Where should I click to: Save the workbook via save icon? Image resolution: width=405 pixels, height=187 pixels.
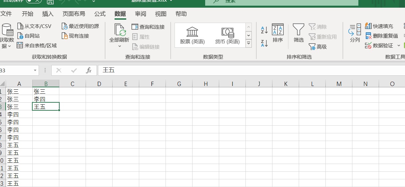coord(50,2)
